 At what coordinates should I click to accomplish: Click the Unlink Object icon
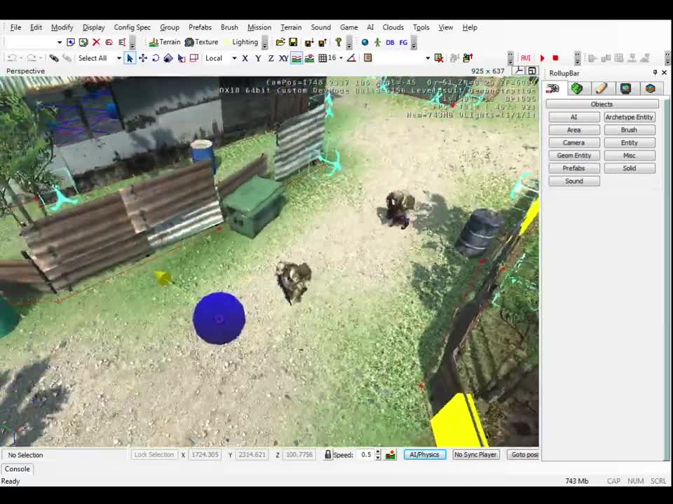pos(67,58)
